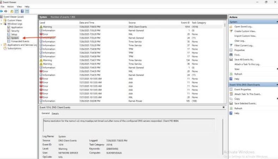Select the Time-Service event 35 Information row
This screenshot has height=159, width=278.
click(131, 42)
